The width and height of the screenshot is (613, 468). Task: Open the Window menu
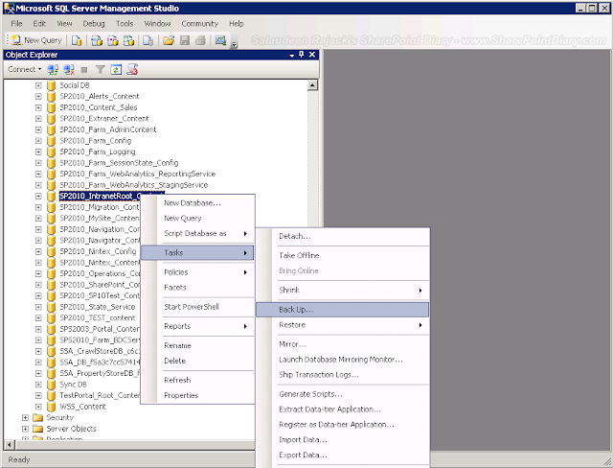(x=157, y=23)
